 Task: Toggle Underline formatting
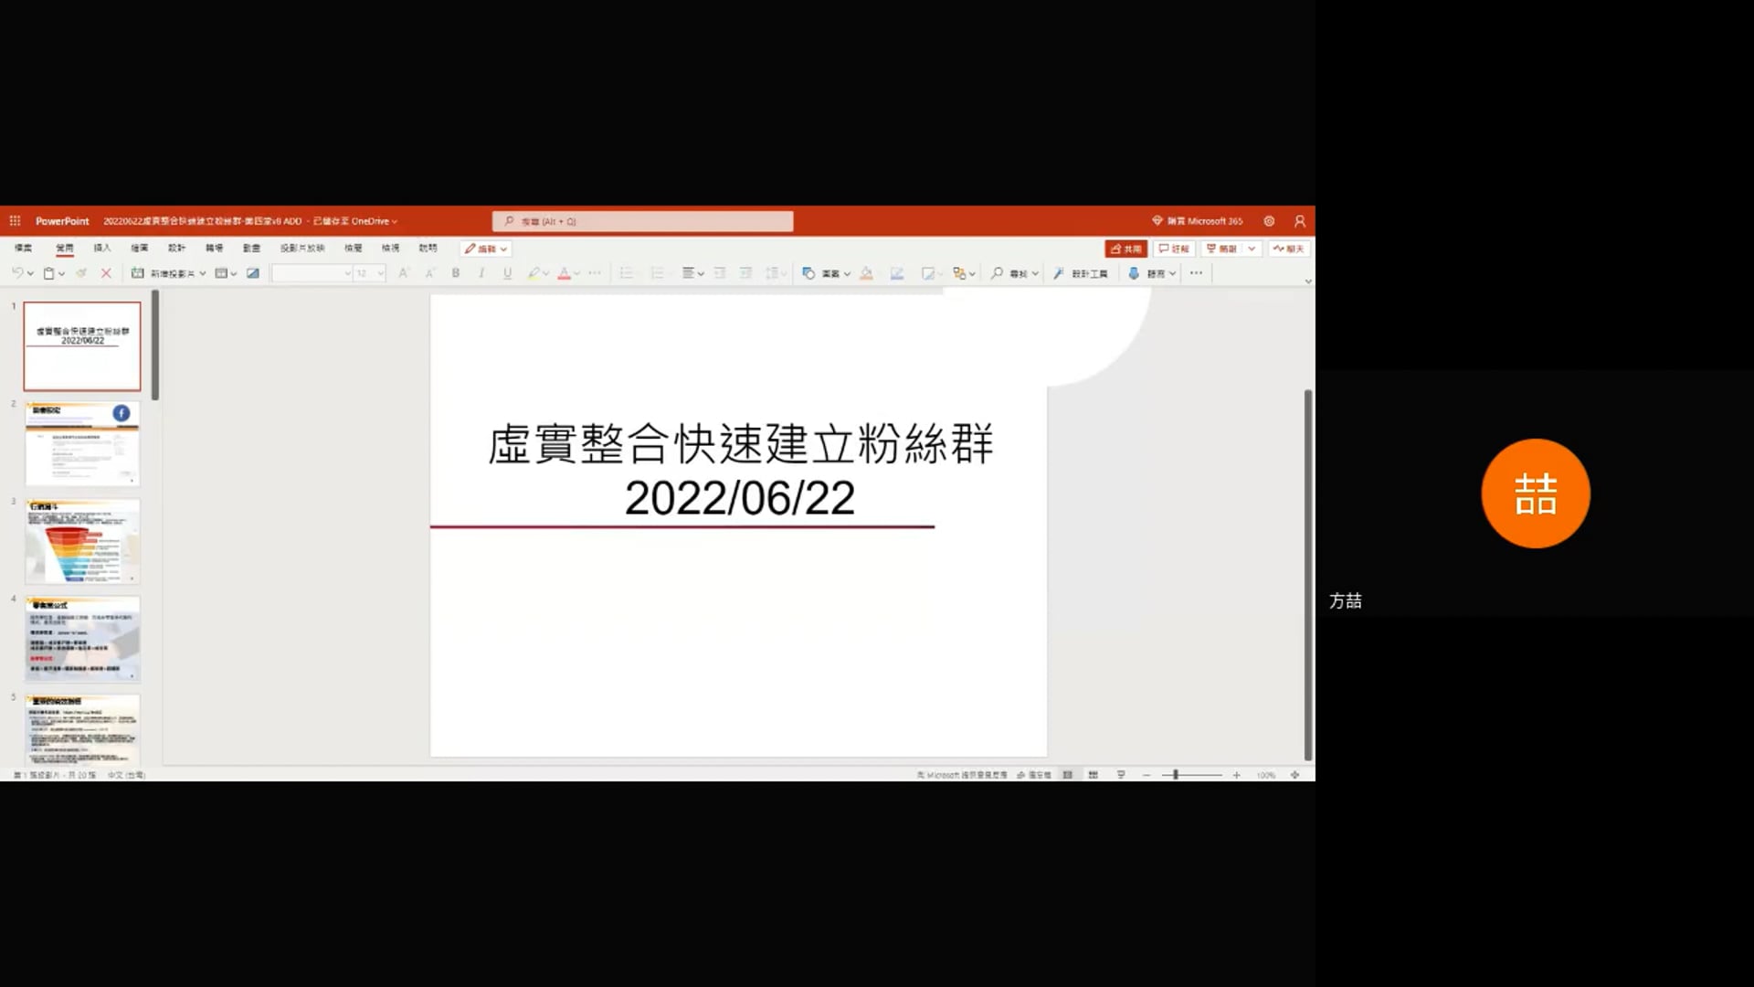tap(507, 273)
